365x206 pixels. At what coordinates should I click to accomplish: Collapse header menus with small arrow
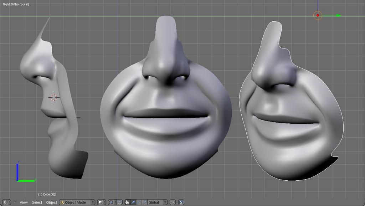[15, 202]
